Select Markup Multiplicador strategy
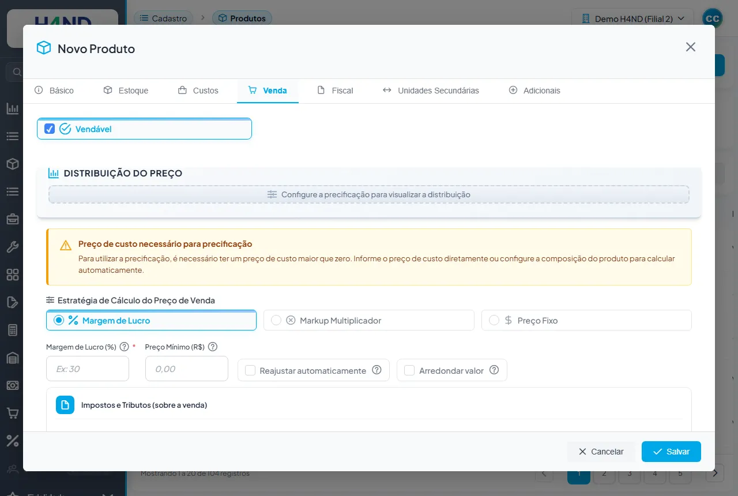The height and width of the screenshot is (496, 738). [x=369, y=320]
